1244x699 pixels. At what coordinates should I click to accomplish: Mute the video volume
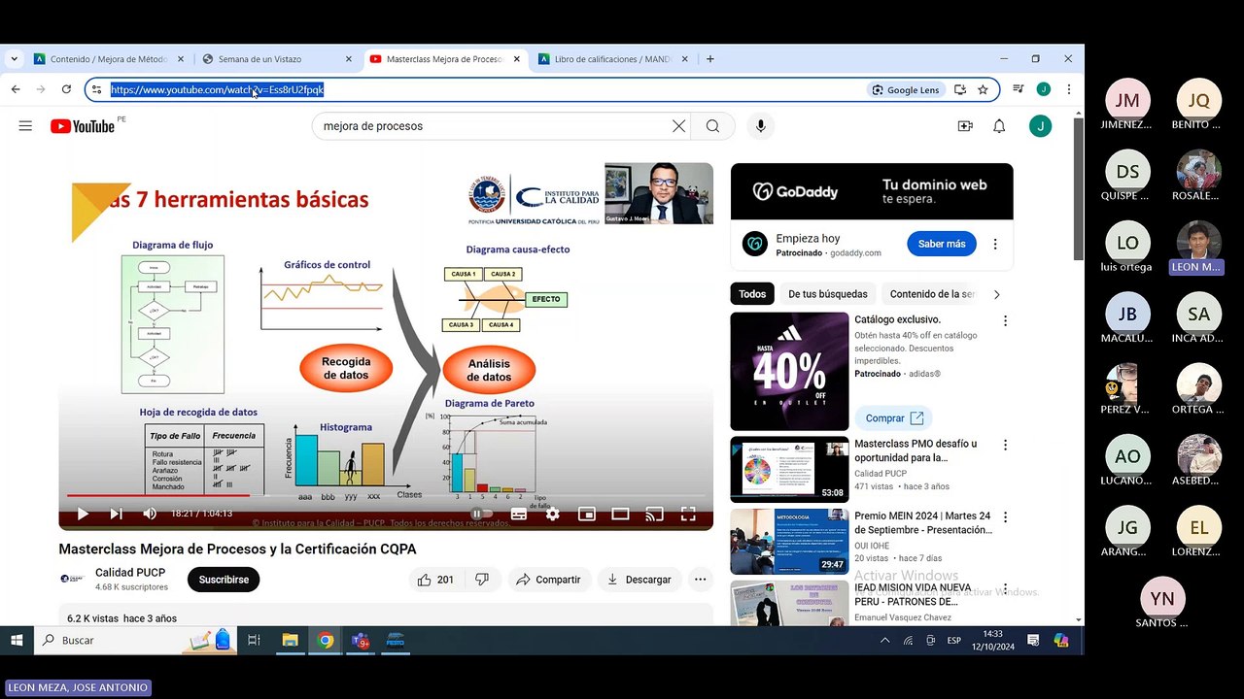150,514
